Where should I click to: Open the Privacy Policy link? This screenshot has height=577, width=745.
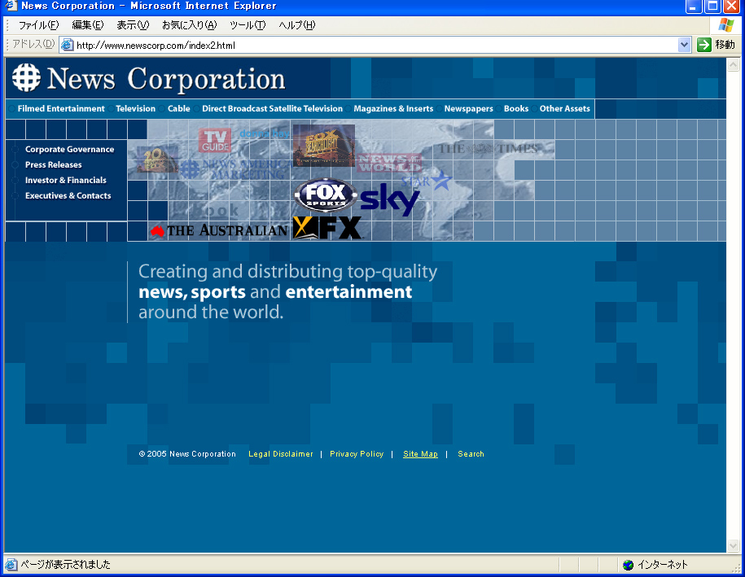tap(357, 454)
